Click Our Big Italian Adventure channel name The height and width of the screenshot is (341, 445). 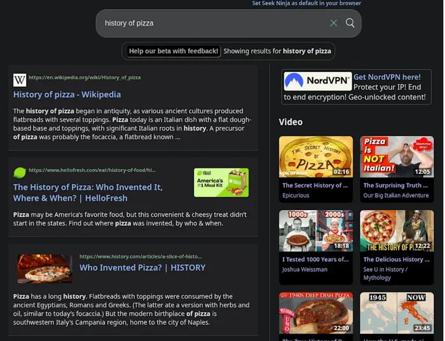(x=396, y=196)
